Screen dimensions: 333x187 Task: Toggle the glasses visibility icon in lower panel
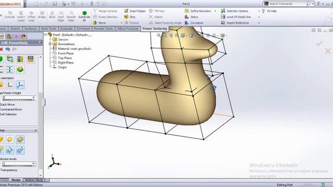point(10,150)
